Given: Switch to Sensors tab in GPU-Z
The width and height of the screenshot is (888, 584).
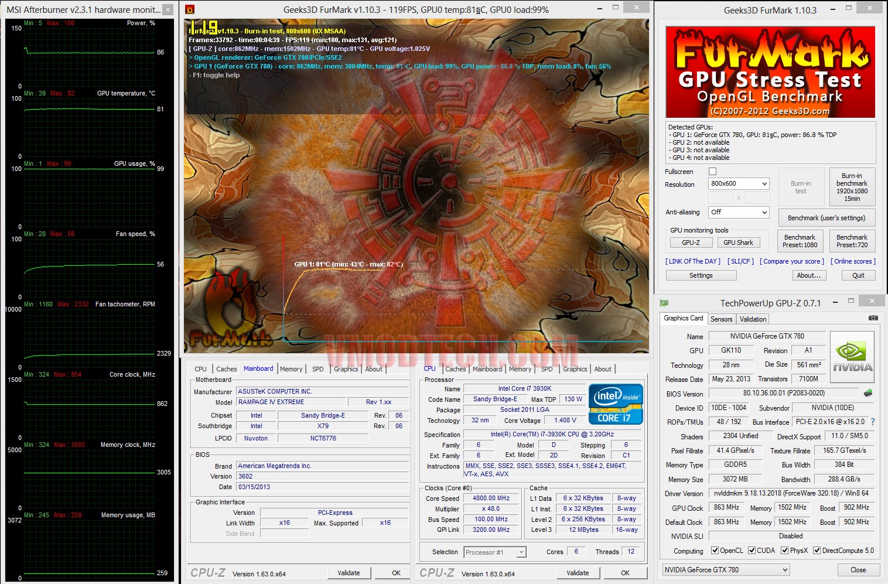Looking at the screenshot, I should 721,319.
